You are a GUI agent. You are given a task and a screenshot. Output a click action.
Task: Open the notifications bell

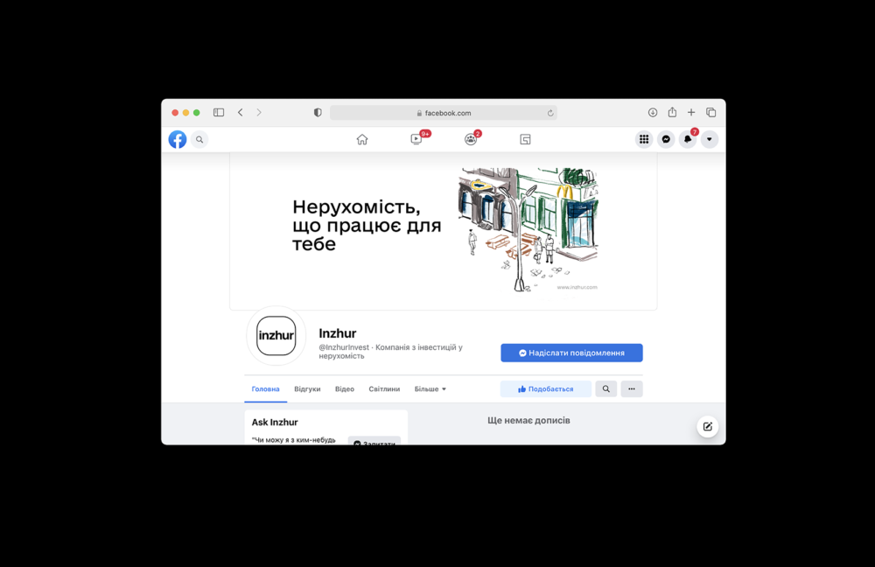(688, 139)
